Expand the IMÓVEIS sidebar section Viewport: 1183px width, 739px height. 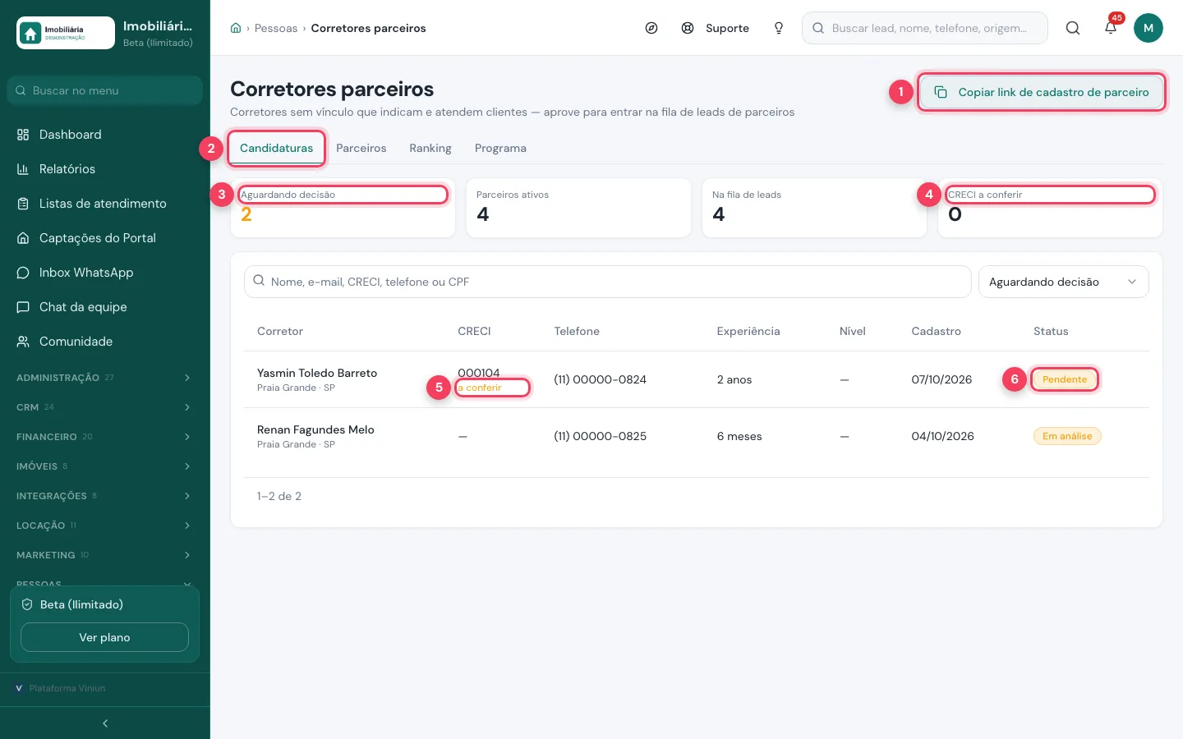[x=105, y=466]
